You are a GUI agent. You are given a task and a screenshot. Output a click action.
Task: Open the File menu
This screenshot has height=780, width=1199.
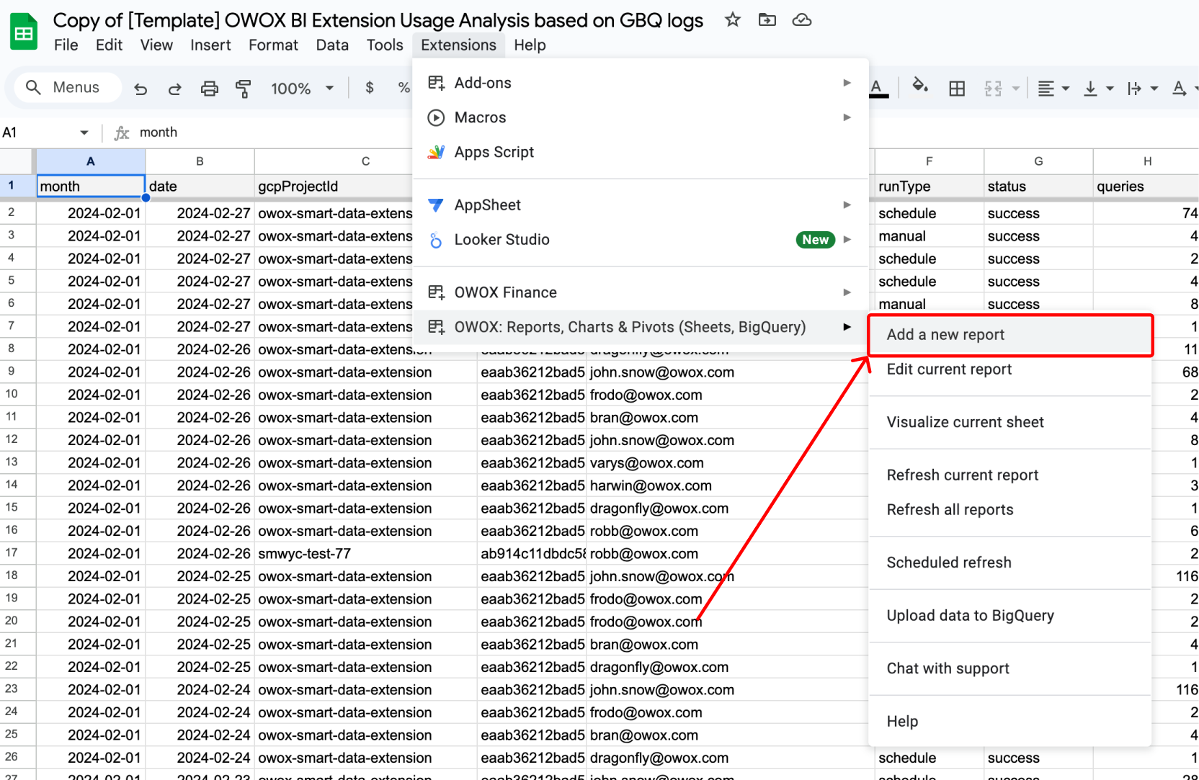[66, 45]
